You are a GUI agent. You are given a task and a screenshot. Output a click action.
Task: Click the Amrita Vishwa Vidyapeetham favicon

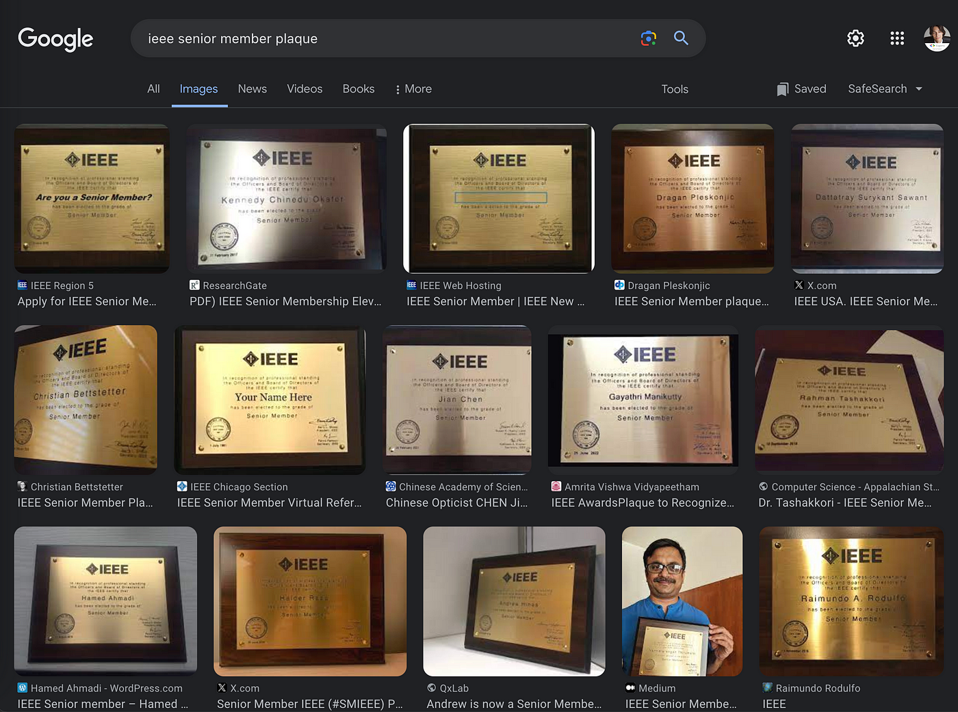click(x=556, y=487)
